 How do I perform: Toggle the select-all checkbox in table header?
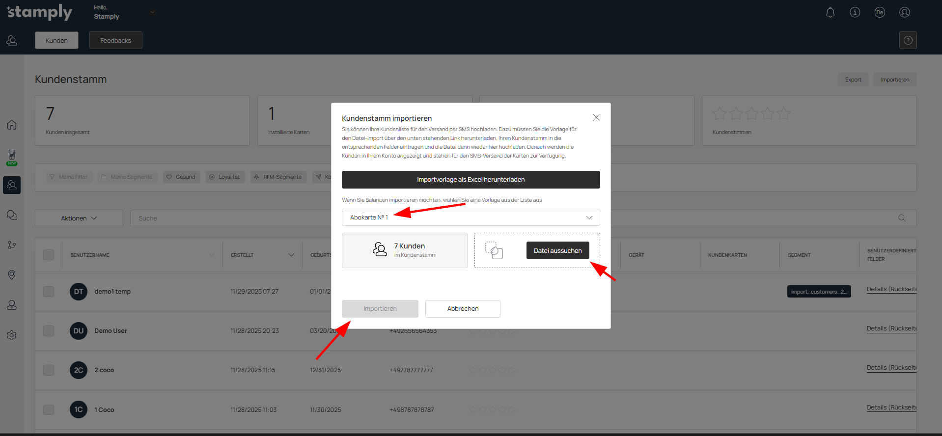click(49, 255)
